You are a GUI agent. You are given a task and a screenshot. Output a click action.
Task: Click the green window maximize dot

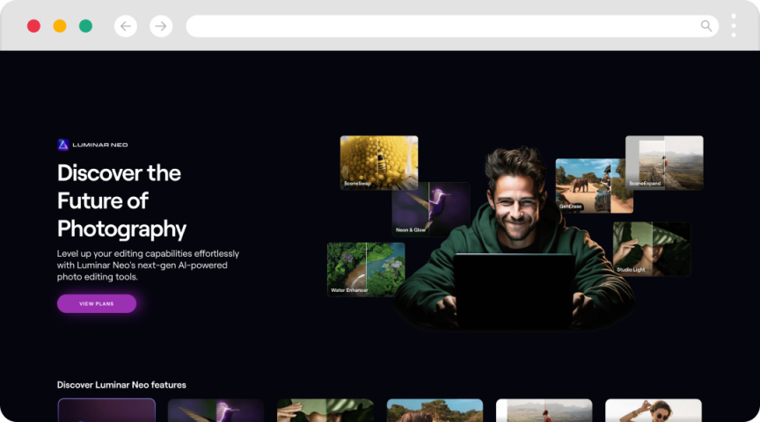tap(86, 26)
